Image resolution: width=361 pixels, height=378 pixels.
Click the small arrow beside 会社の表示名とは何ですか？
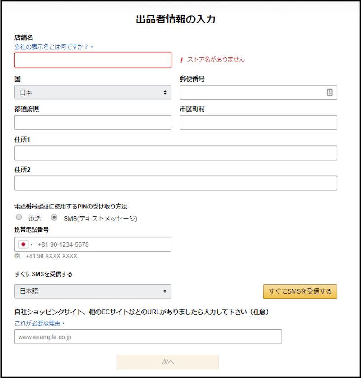(92, 46)
